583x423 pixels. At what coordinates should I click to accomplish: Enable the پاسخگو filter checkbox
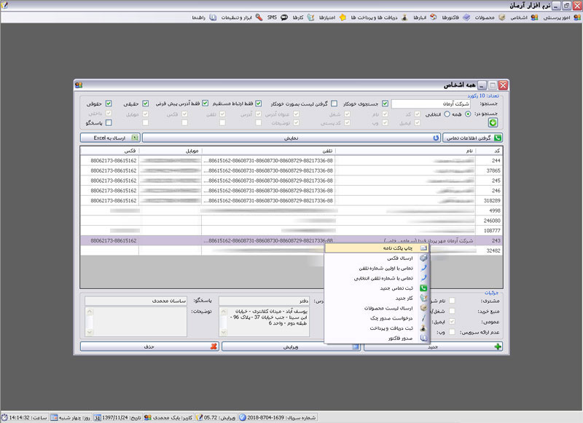pyautogui.click(x=109, y=122)
